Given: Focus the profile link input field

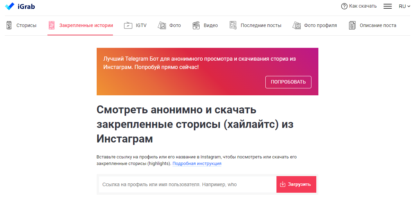Looking at the screenshot, I should (187, 184).
